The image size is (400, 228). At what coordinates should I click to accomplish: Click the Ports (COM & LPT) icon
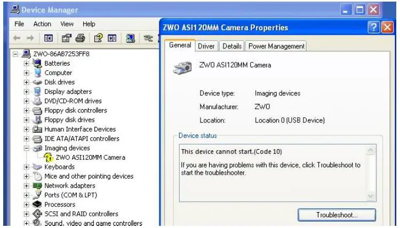(x=37, y=195)
